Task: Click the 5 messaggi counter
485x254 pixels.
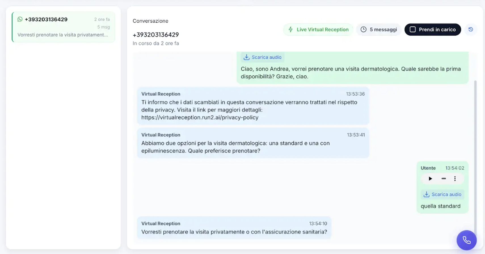Action: click(x=379, y=29)
